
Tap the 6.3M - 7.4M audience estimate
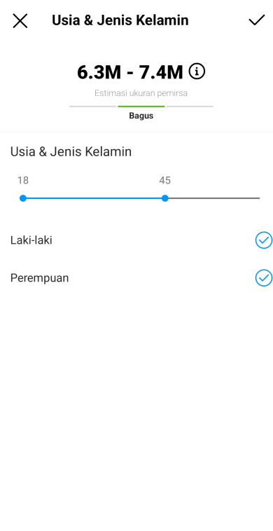click(130, 72)
